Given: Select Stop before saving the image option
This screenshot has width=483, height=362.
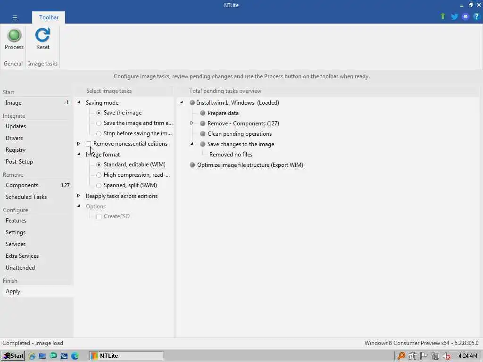Looking at the screenshot, I should tap(99, 133).
